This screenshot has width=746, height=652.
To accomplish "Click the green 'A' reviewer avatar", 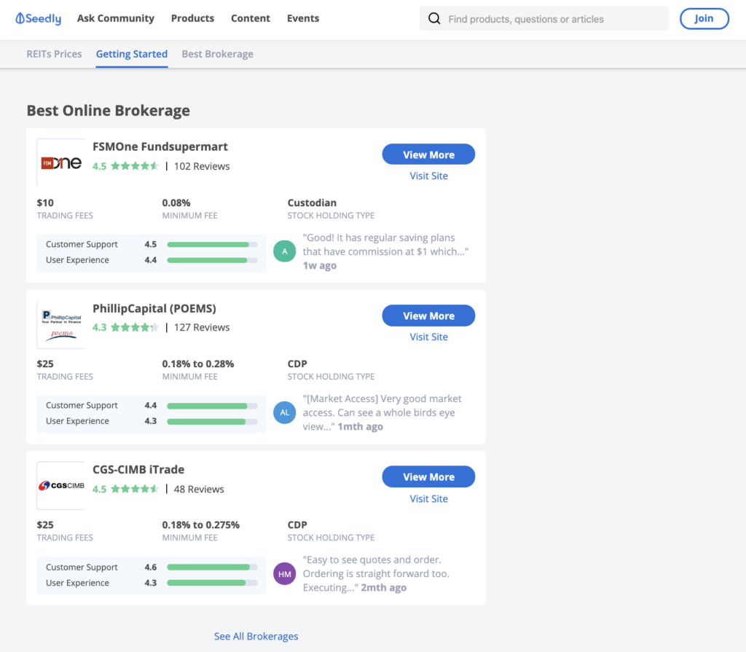I will coord(285,251).
